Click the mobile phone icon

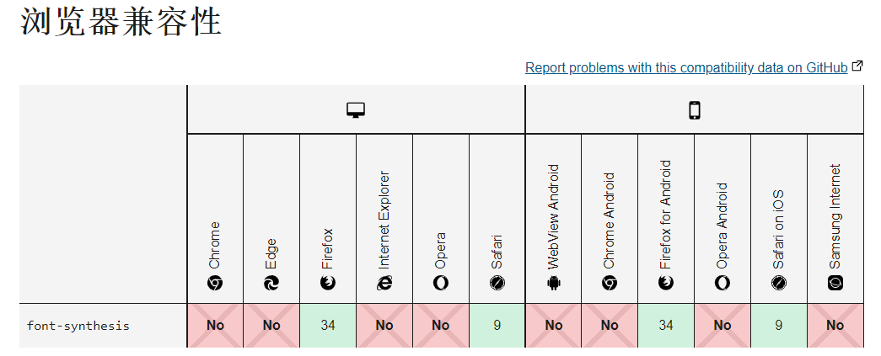pyautogui.click(x=694, y=110)
